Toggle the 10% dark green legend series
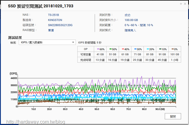 point(163,49)
